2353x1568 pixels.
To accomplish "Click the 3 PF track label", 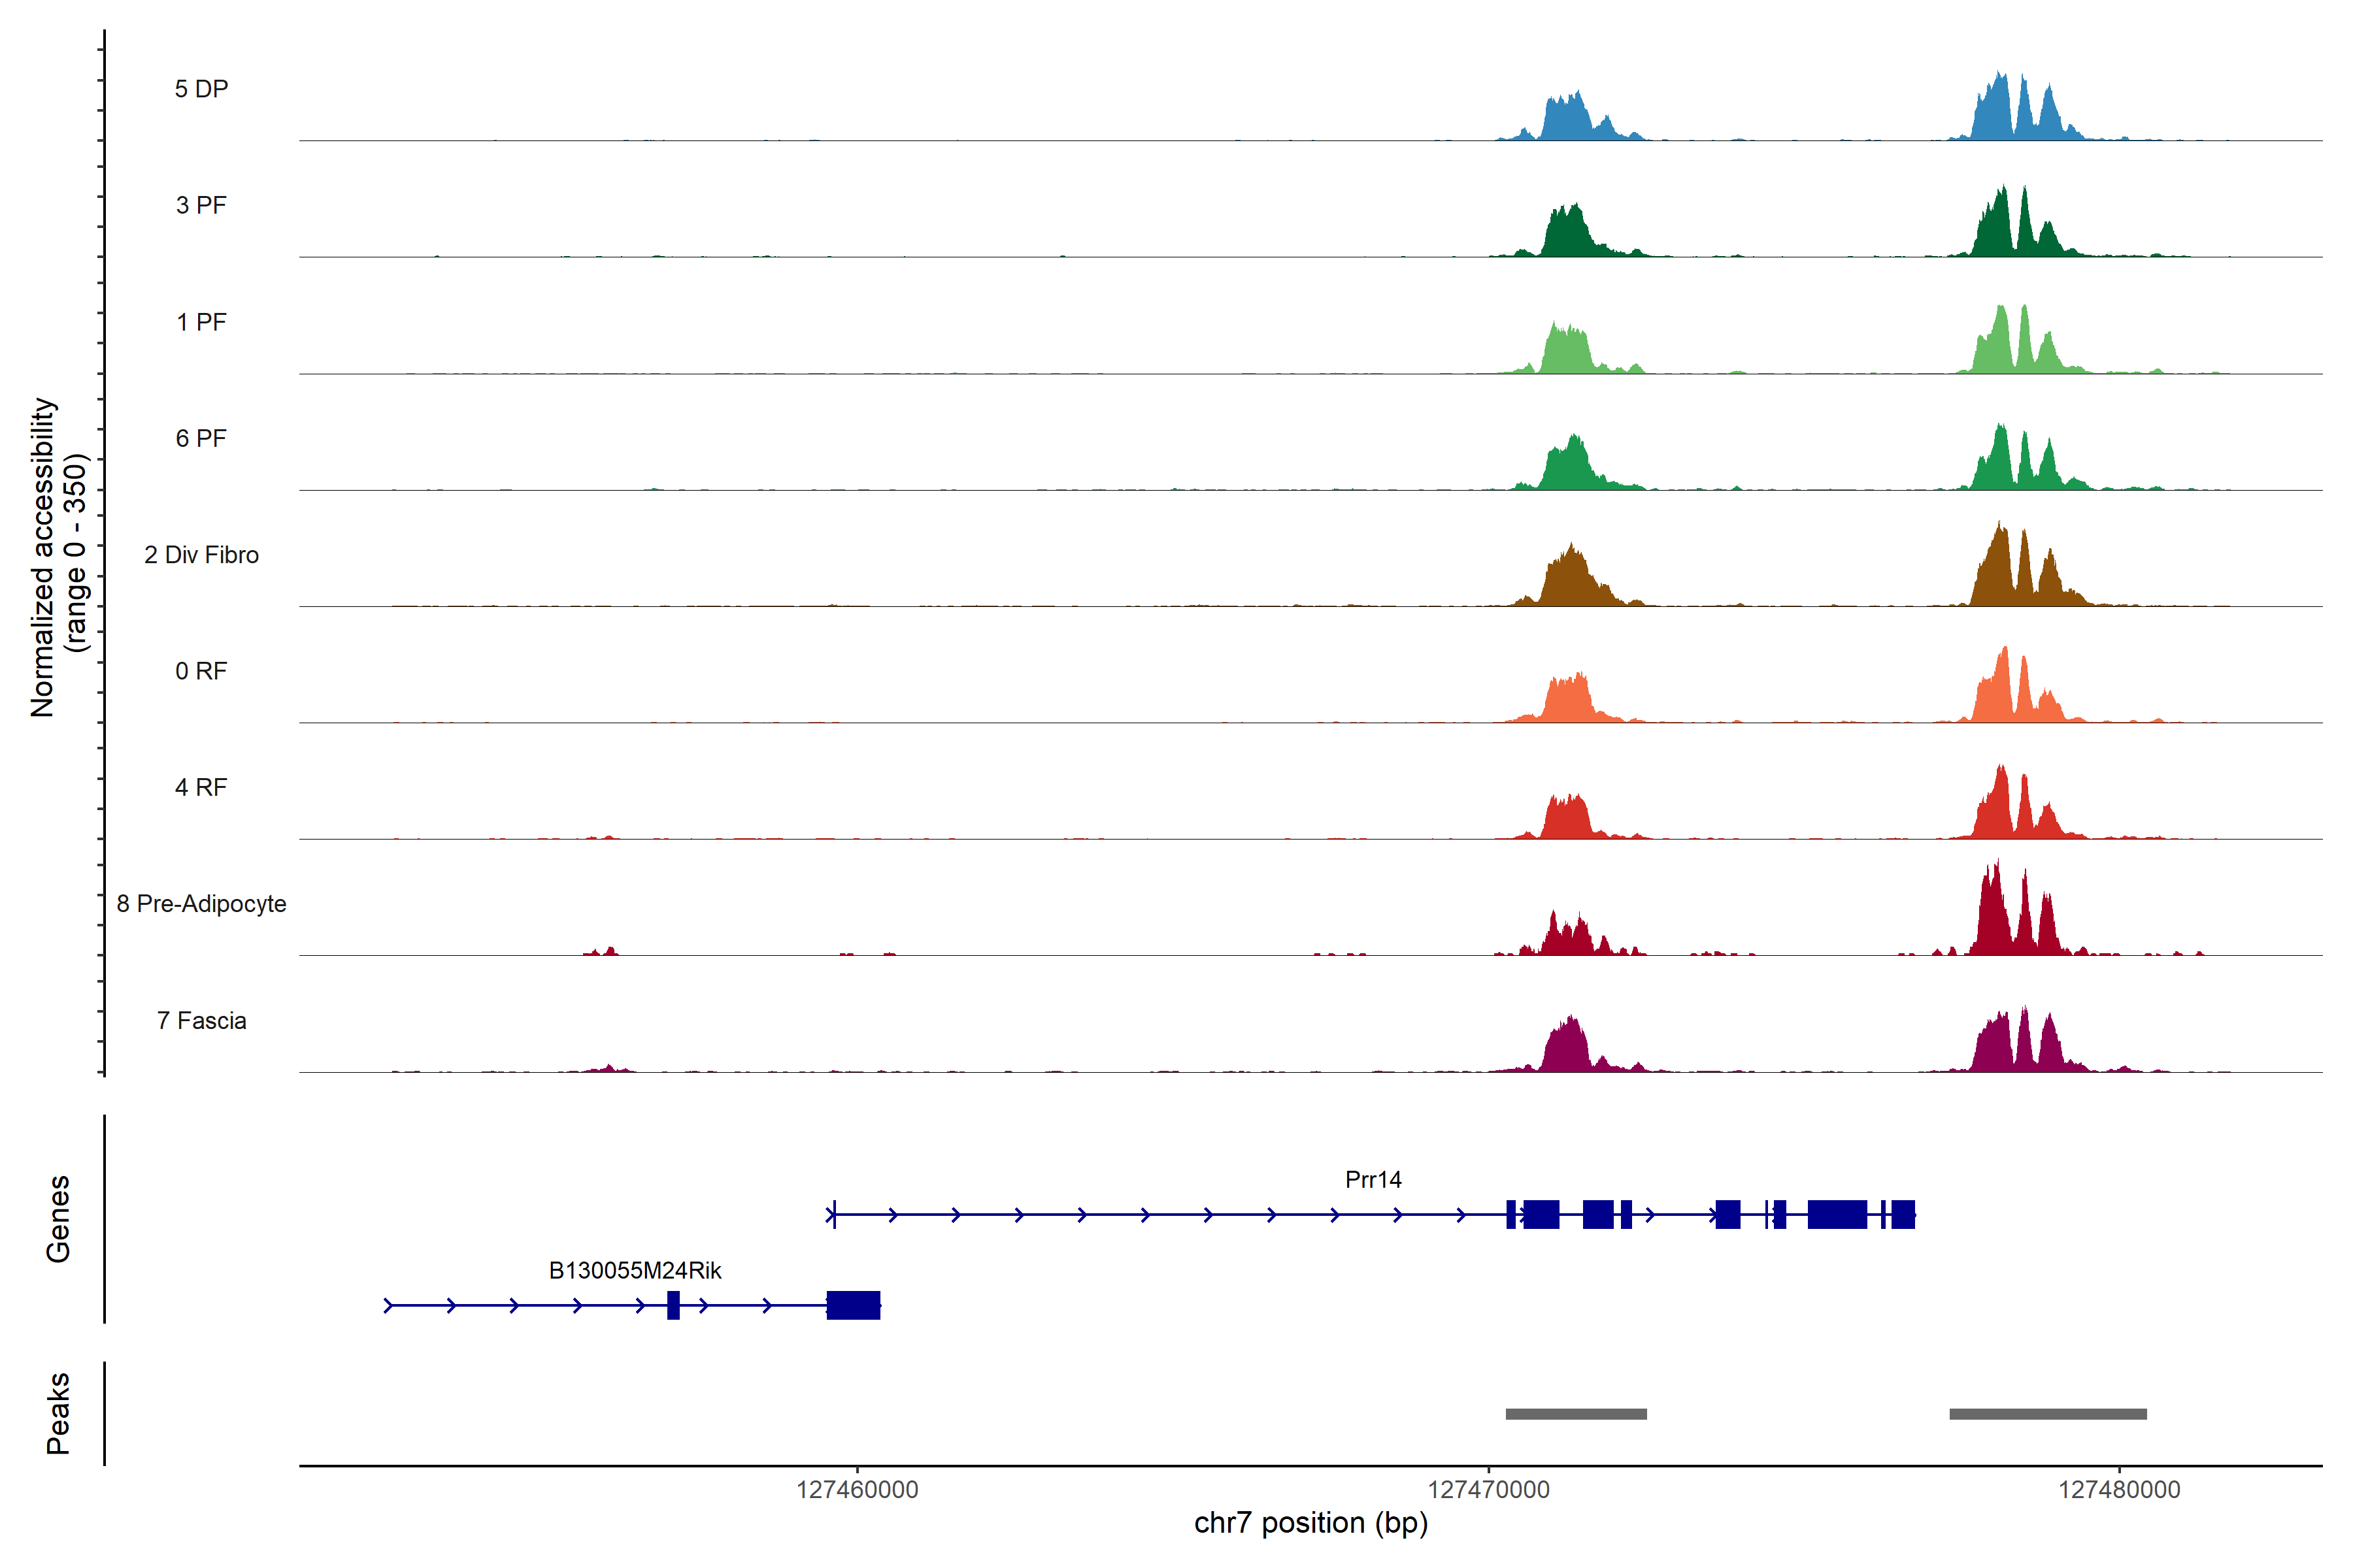I will 201,205.
